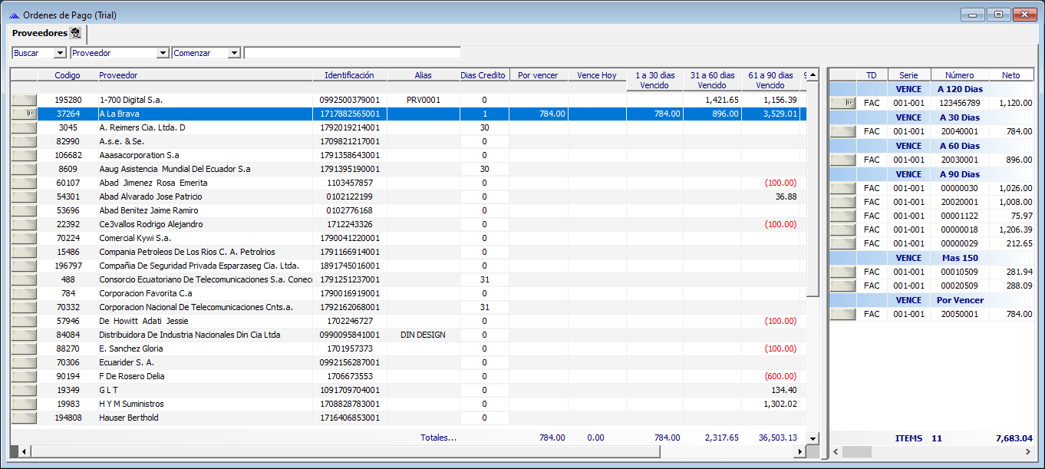Click row selector for invoice 123456789
Viewport: 1045px width, 469px height.
842,103
